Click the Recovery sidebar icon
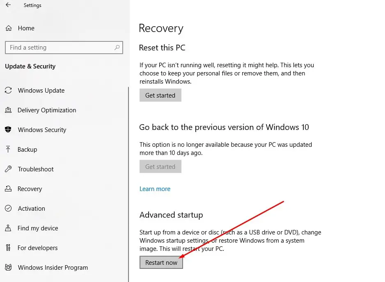The image size is (385, 282). pos(8,189)
